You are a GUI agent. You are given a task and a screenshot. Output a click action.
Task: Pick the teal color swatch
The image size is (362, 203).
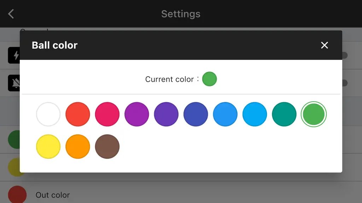click(x=284, y=114)
